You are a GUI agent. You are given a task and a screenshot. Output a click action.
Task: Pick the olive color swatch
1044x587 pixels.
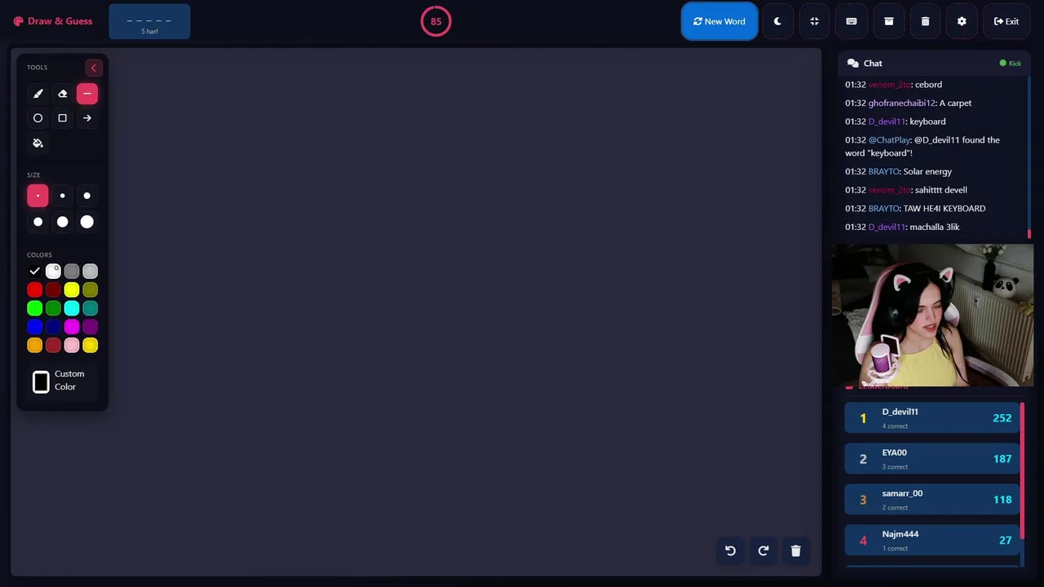click(91, 290)
